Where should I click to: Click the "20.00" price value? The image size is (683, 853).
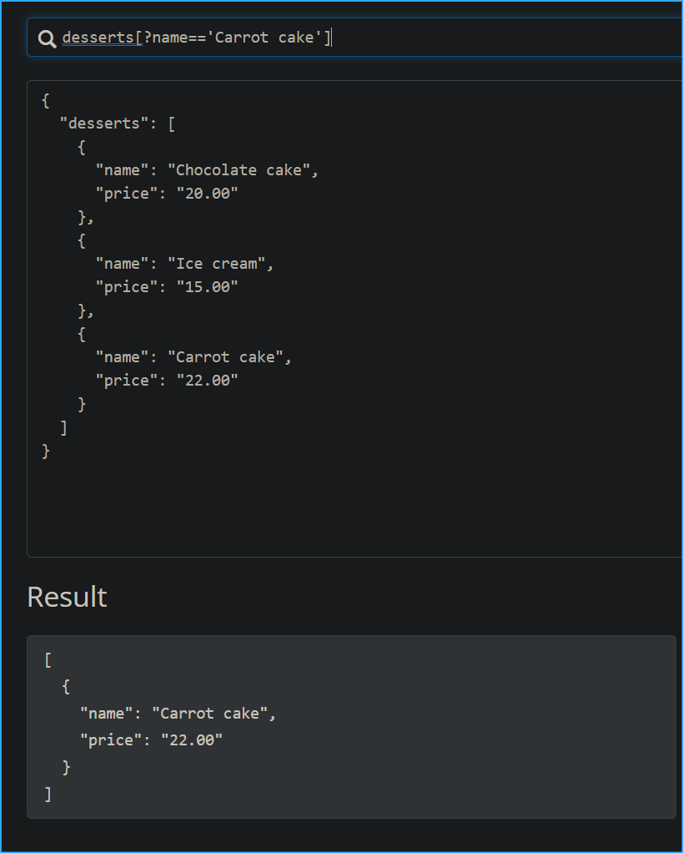click(203, 194)
